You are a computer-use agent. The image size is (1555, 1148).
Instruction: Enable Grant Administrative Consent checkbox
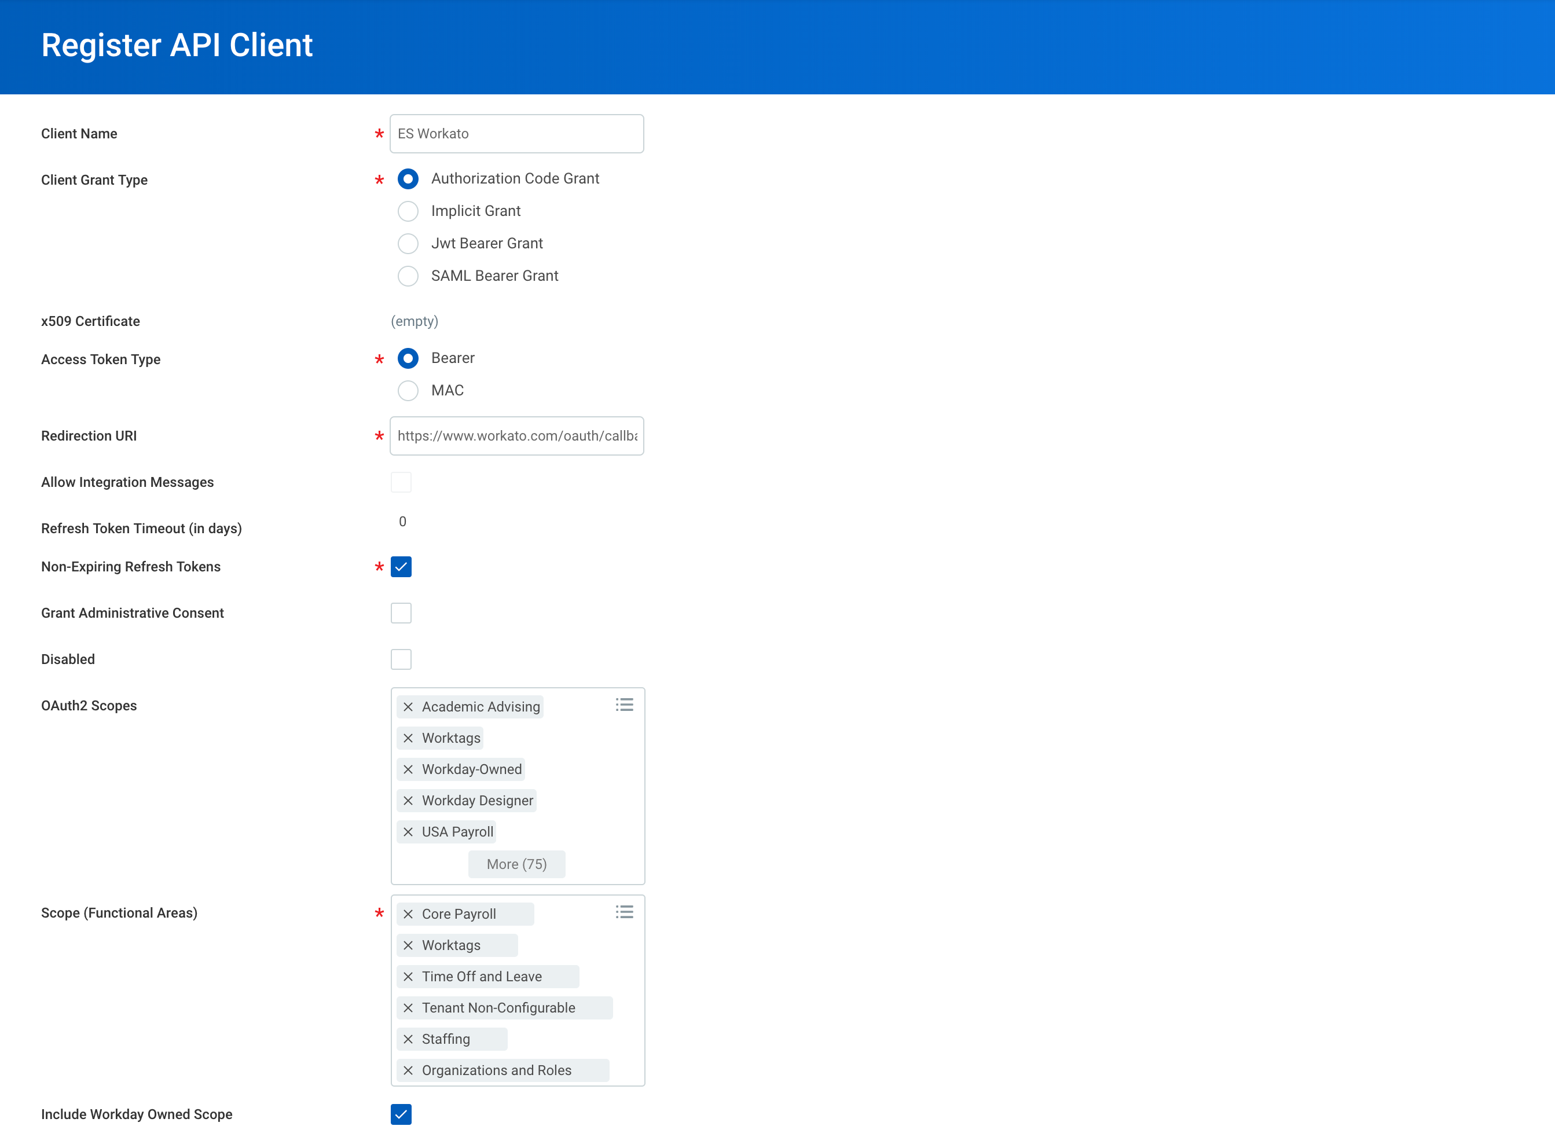coord(401,613)
